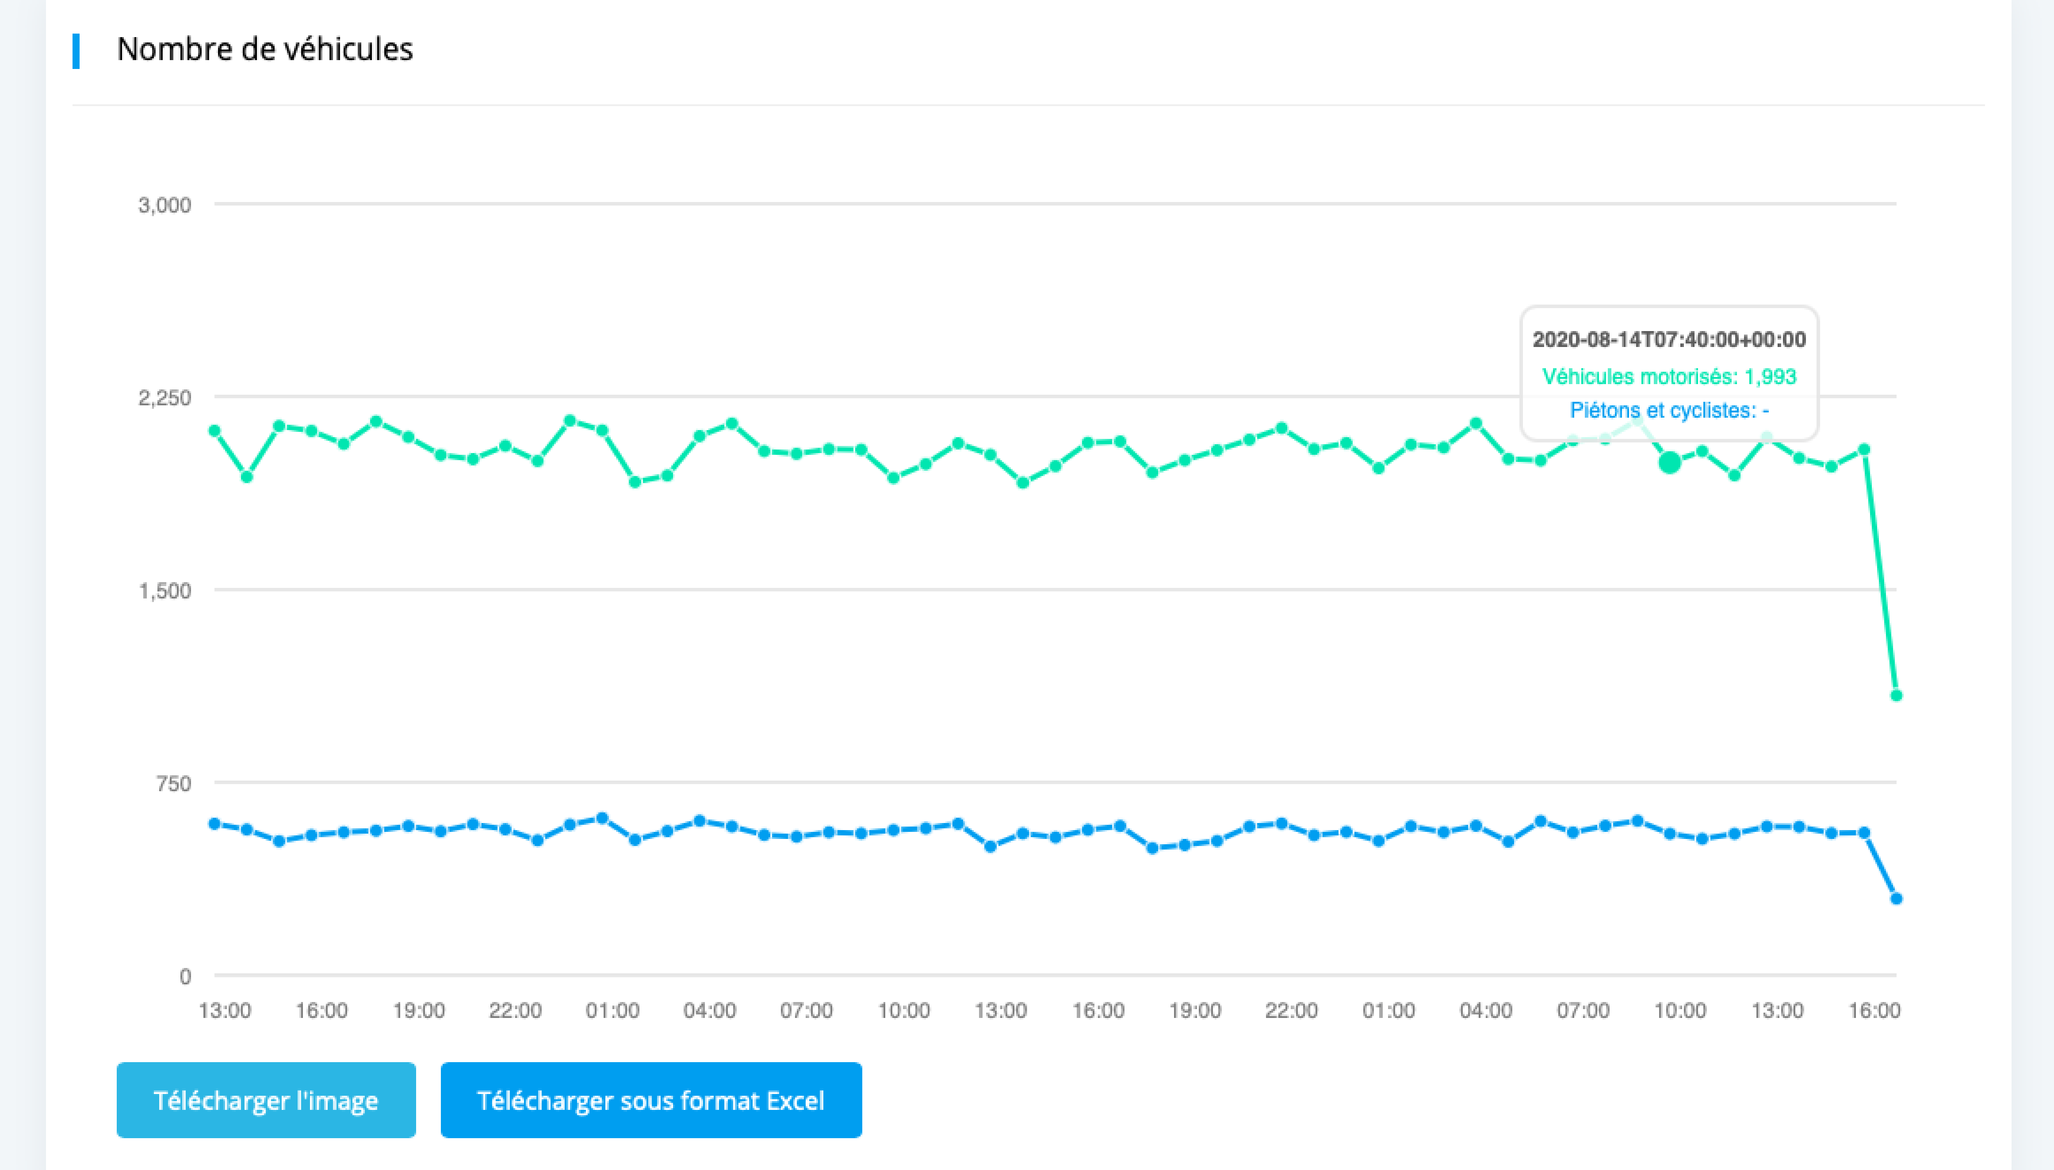Viewport: 2054px width, 1170px height.
Task: Click Télécharger sous format Excel button
Action: [x=651, y=1100]
